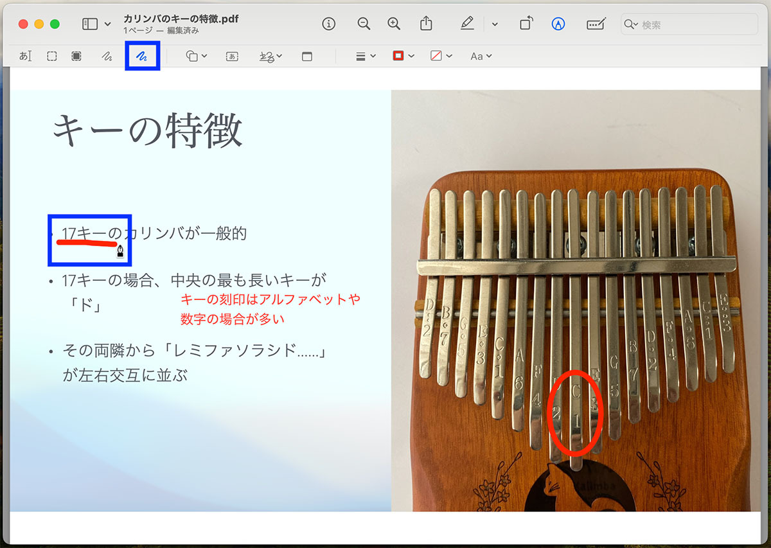
Task: Click the bullet 17キーの場合、中央の最も長いキーが
Action: pos(194,280)
